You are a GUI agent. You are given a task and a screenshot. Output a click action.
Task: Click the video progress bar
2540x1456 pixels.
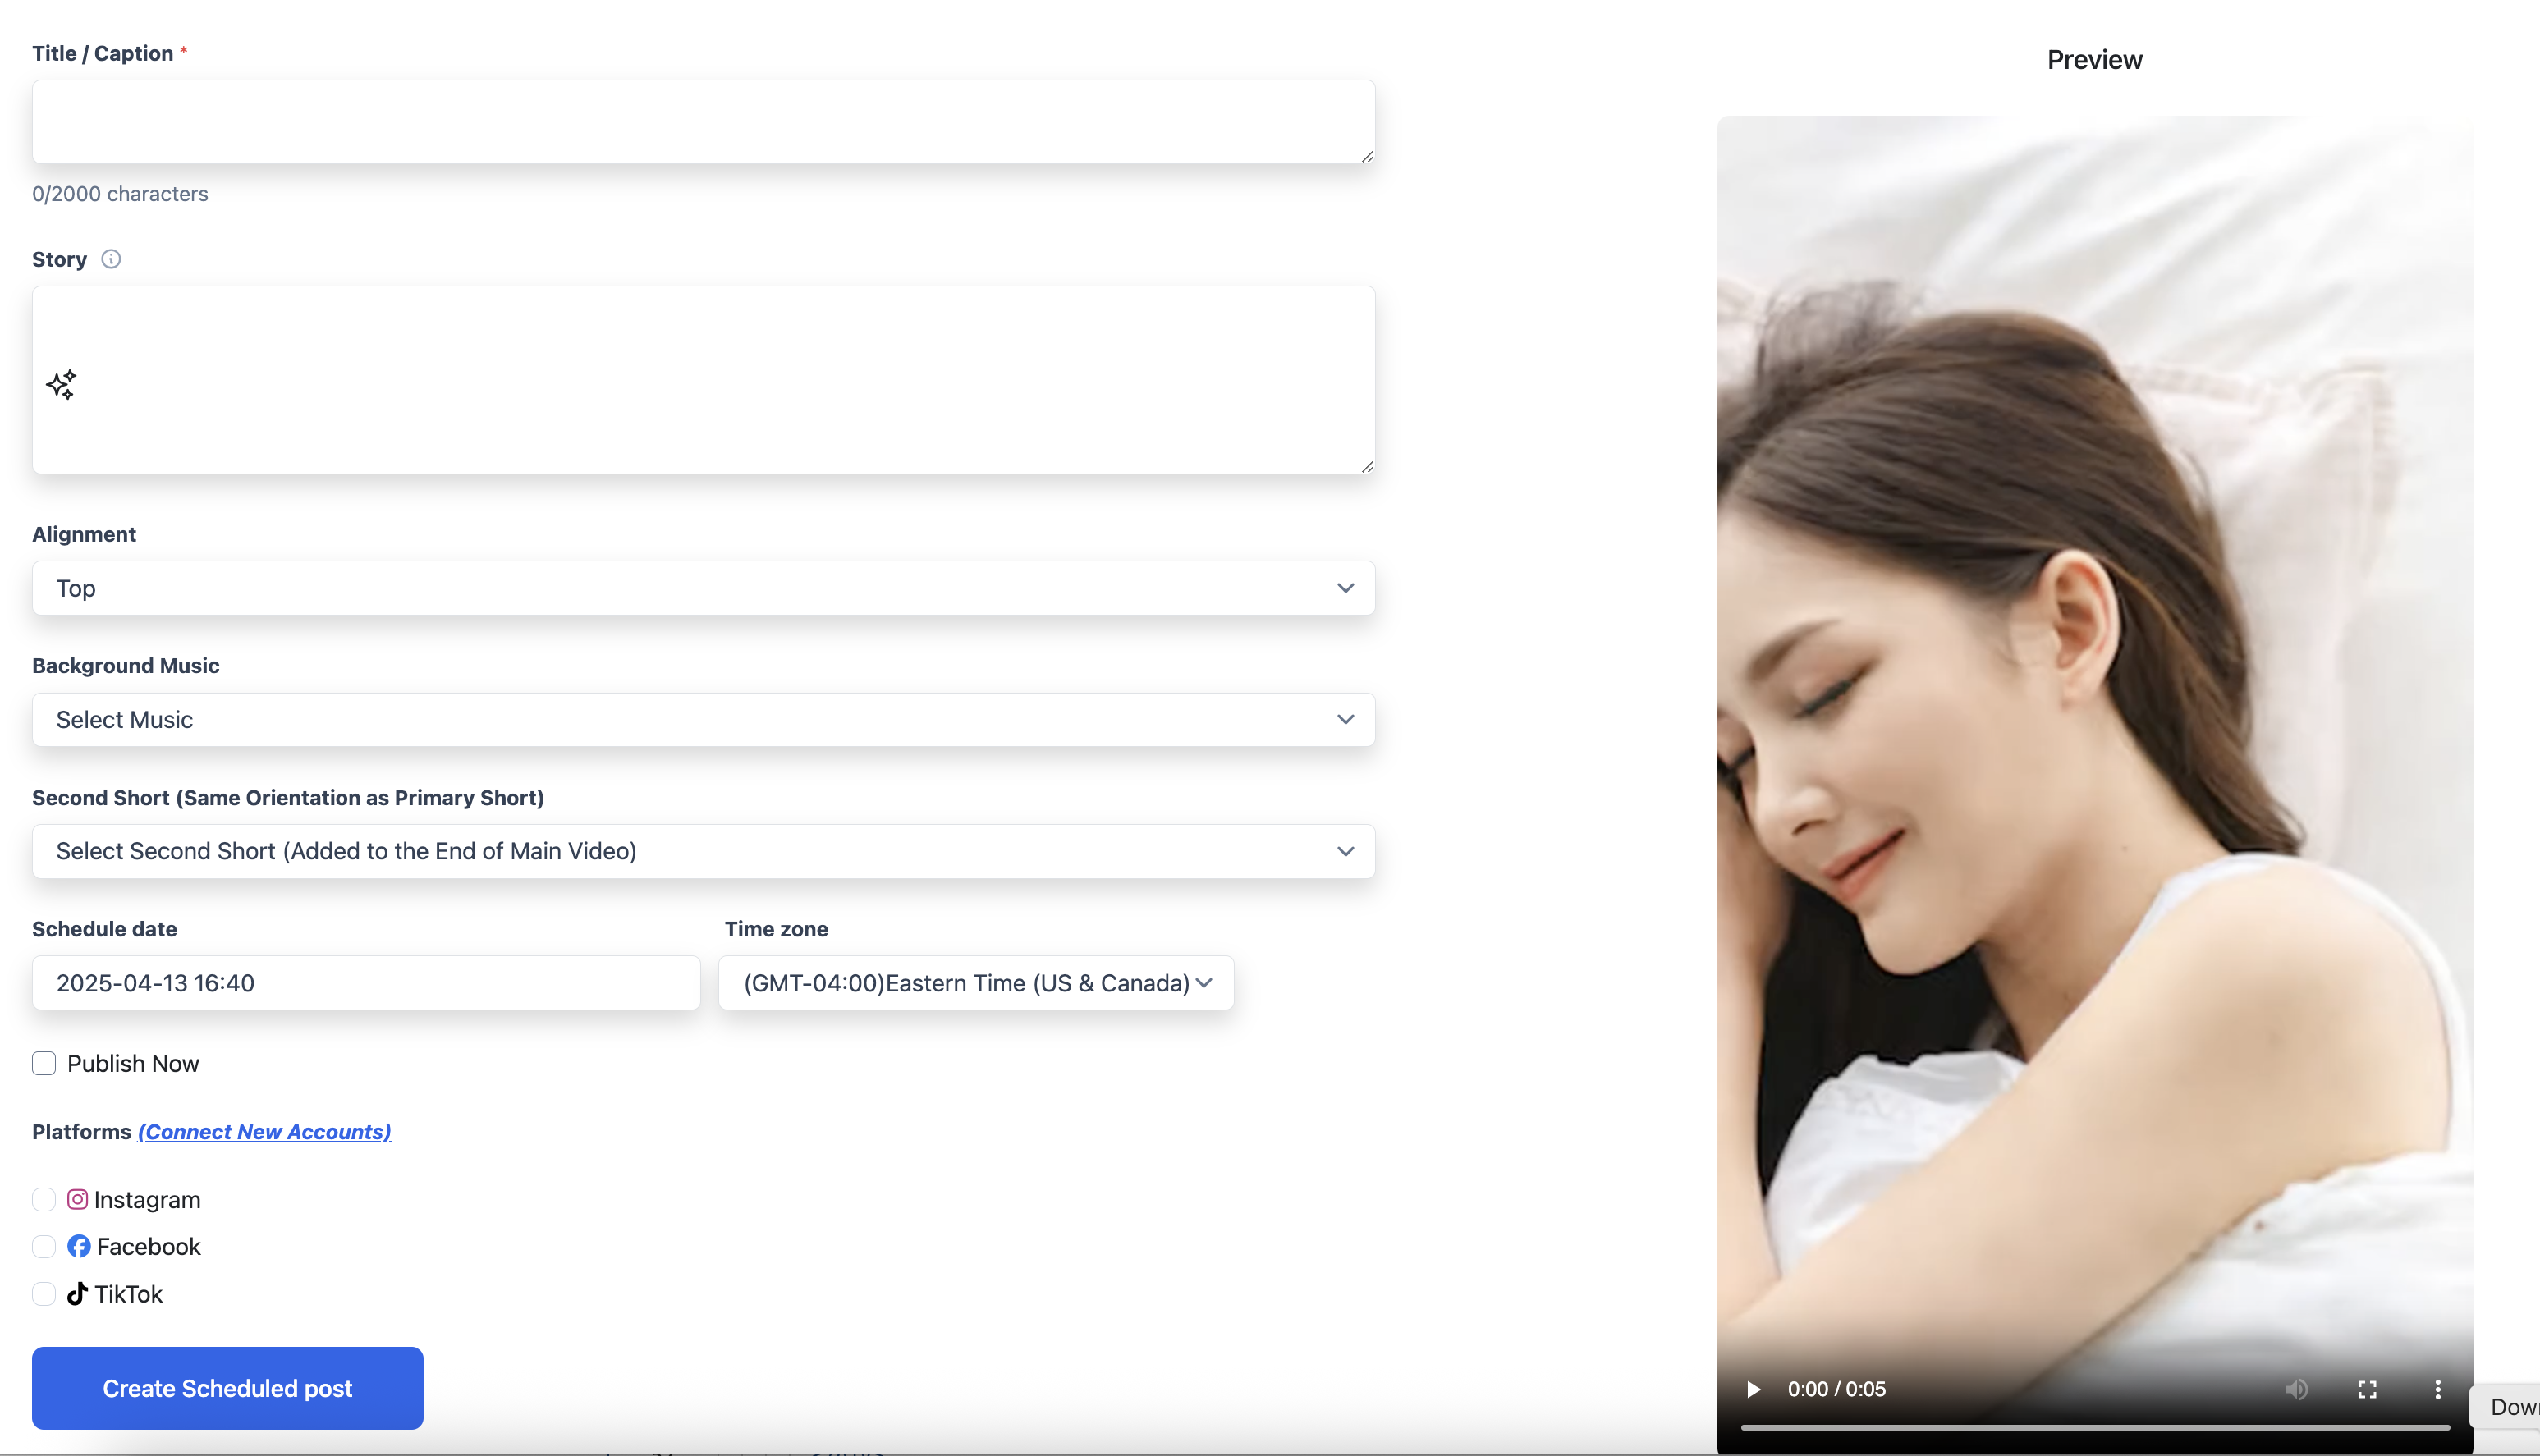point(2094,1427)
